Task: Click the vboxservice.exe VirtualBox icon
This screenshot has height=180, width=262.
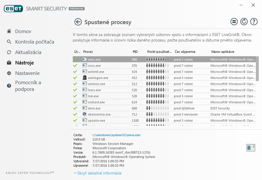Action: click(x=85, y=114)
